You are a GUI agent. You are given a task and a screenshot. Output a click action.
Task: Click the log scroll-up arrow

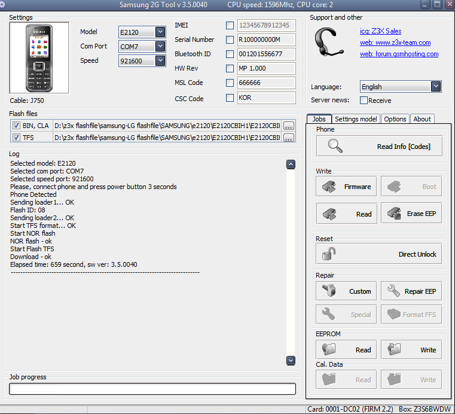pos(291,165)
